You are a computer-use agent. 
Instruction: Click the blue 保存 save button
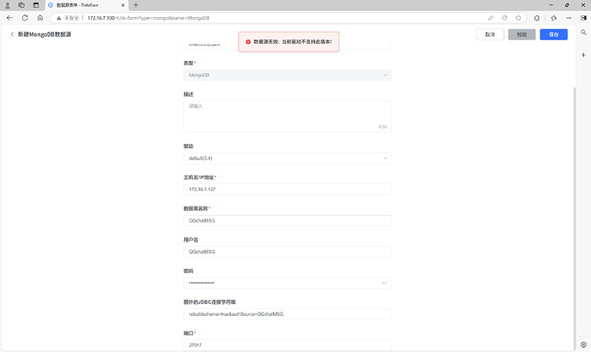click(553, 34)
